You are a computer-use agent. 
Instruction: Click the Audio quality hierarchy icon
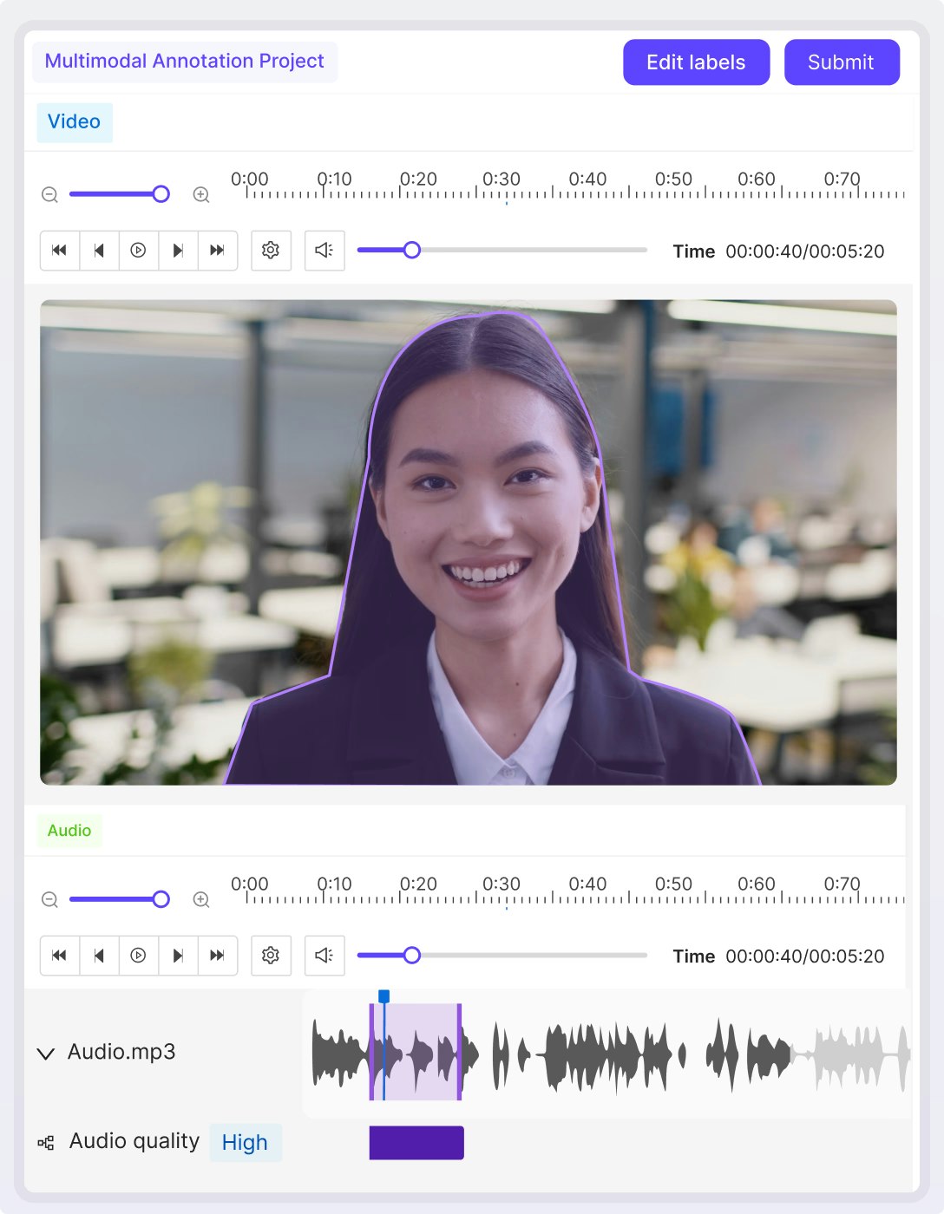(x=46, y=1143)
